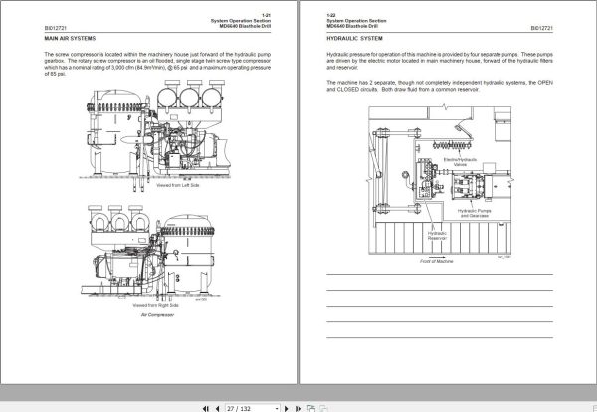Viewport: 597px width, 412px height.
Task: Click page number 1-21 in header
Action: [266, 15]
